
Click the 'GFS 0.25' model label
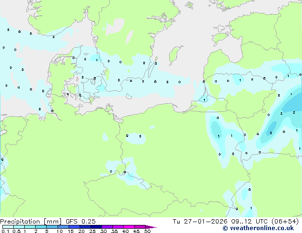click(x=81, y=222)
